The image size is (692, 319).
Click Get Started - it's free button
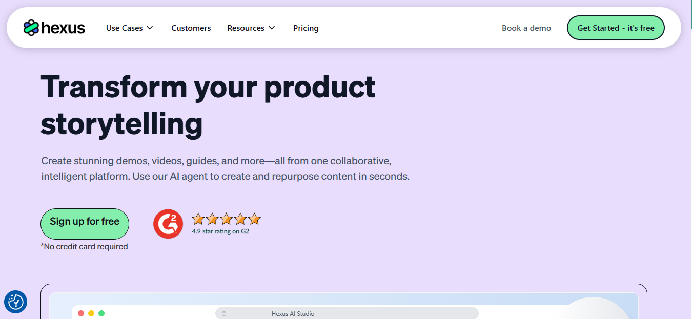(616, 28)
